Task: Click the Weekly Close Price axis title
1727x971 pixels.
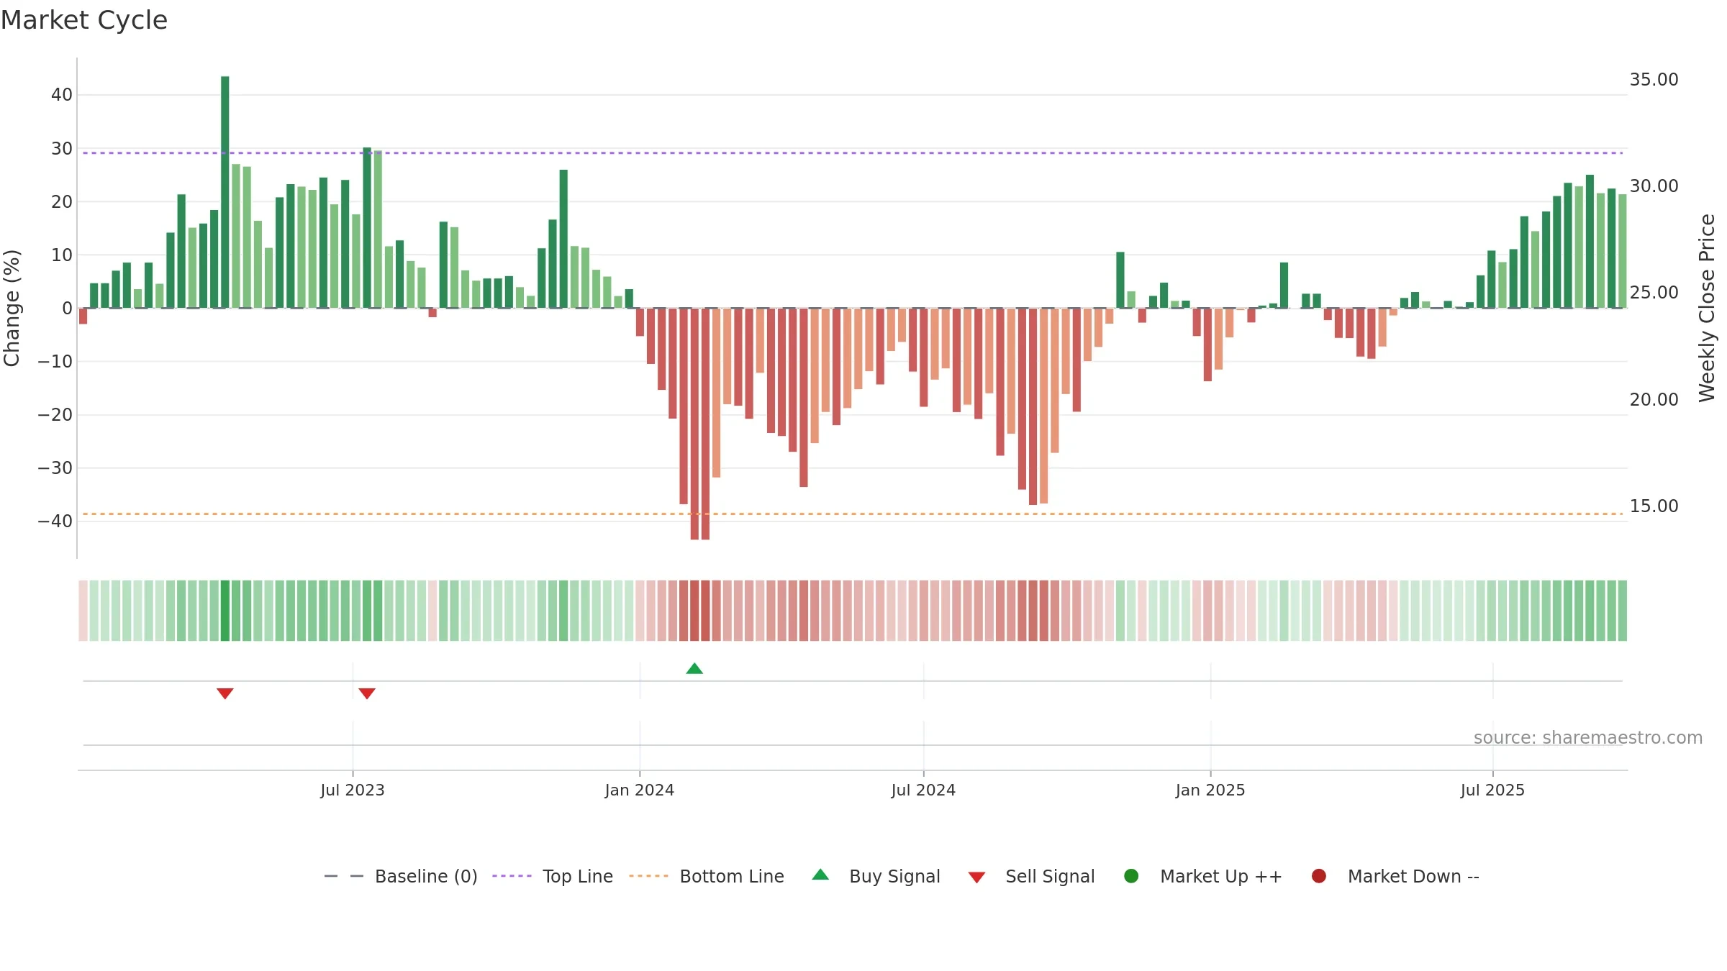Action: pos(1707,308)
